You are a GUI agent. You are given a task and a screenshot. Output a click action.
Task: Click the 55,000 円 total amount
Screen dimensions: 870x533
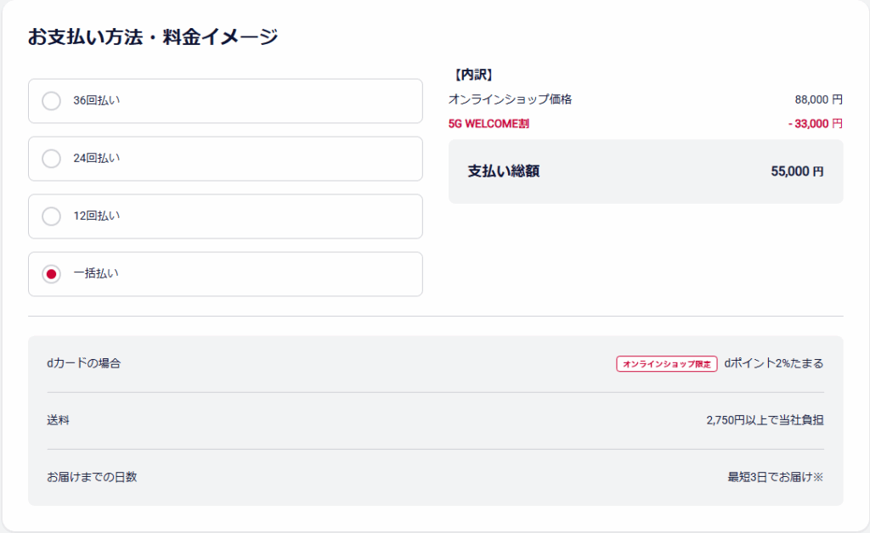point(797,171)
